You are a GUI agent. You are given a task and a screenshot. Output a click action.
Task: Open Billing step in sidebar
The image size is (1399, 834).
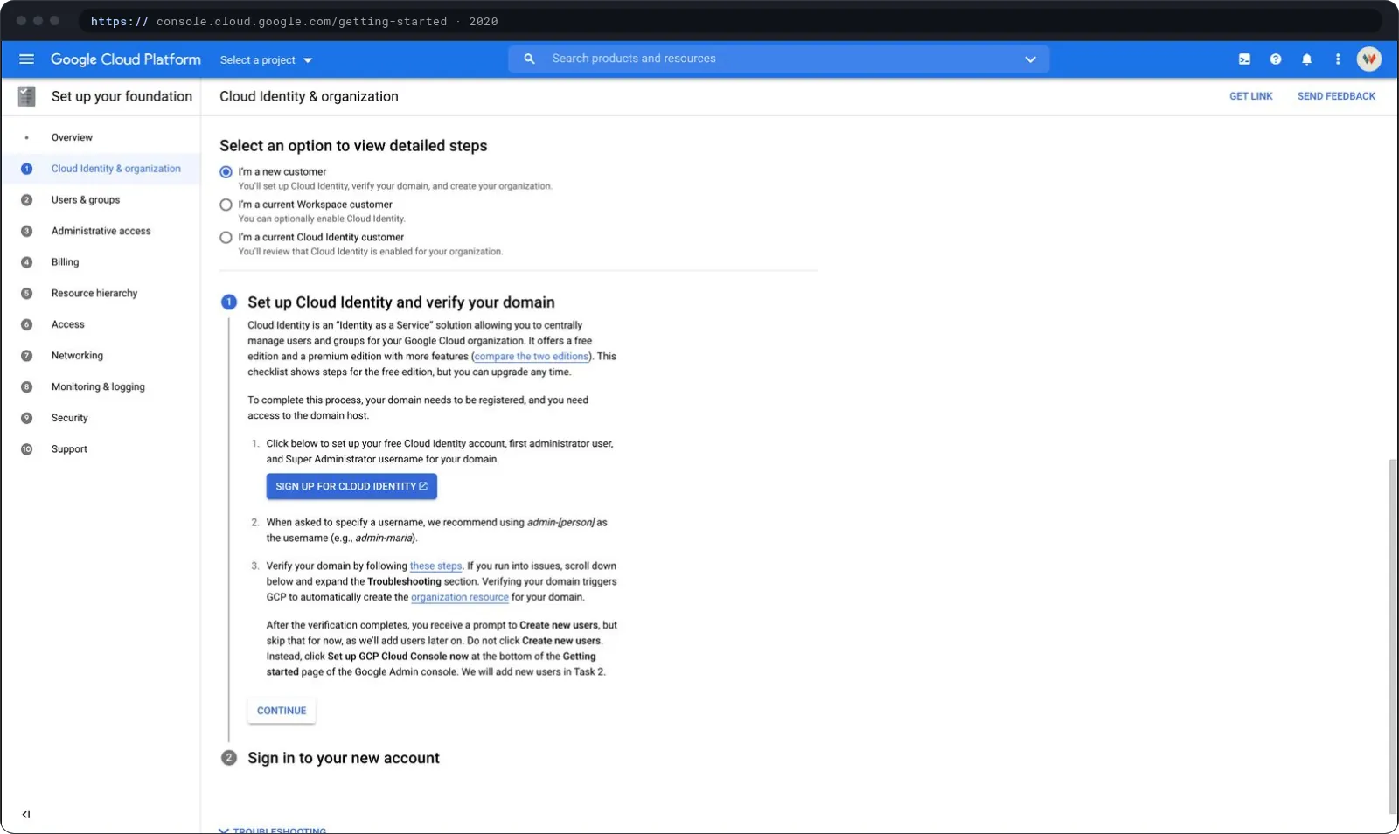point(65,262)
